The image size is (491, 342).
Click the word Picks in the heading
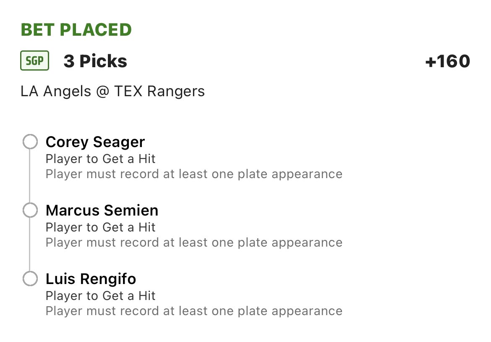point(103,61)
